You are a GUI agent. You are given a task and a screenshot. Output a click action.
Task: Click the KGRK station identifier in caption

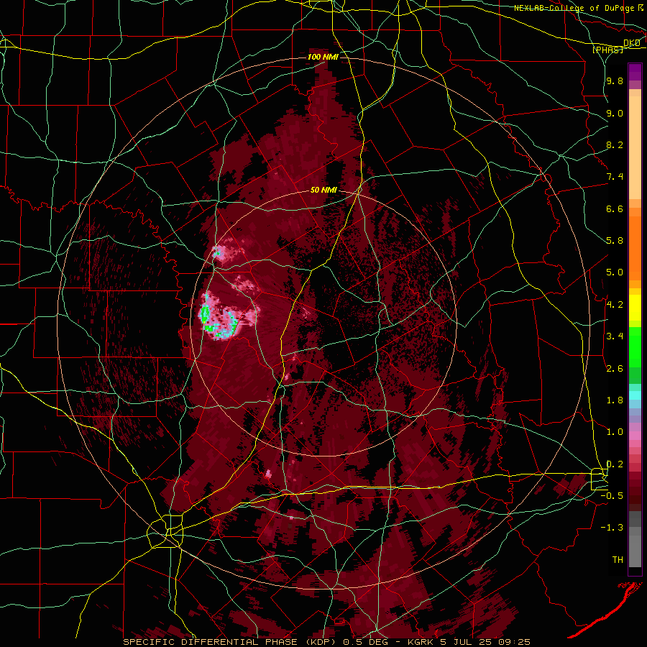[420, 642]
